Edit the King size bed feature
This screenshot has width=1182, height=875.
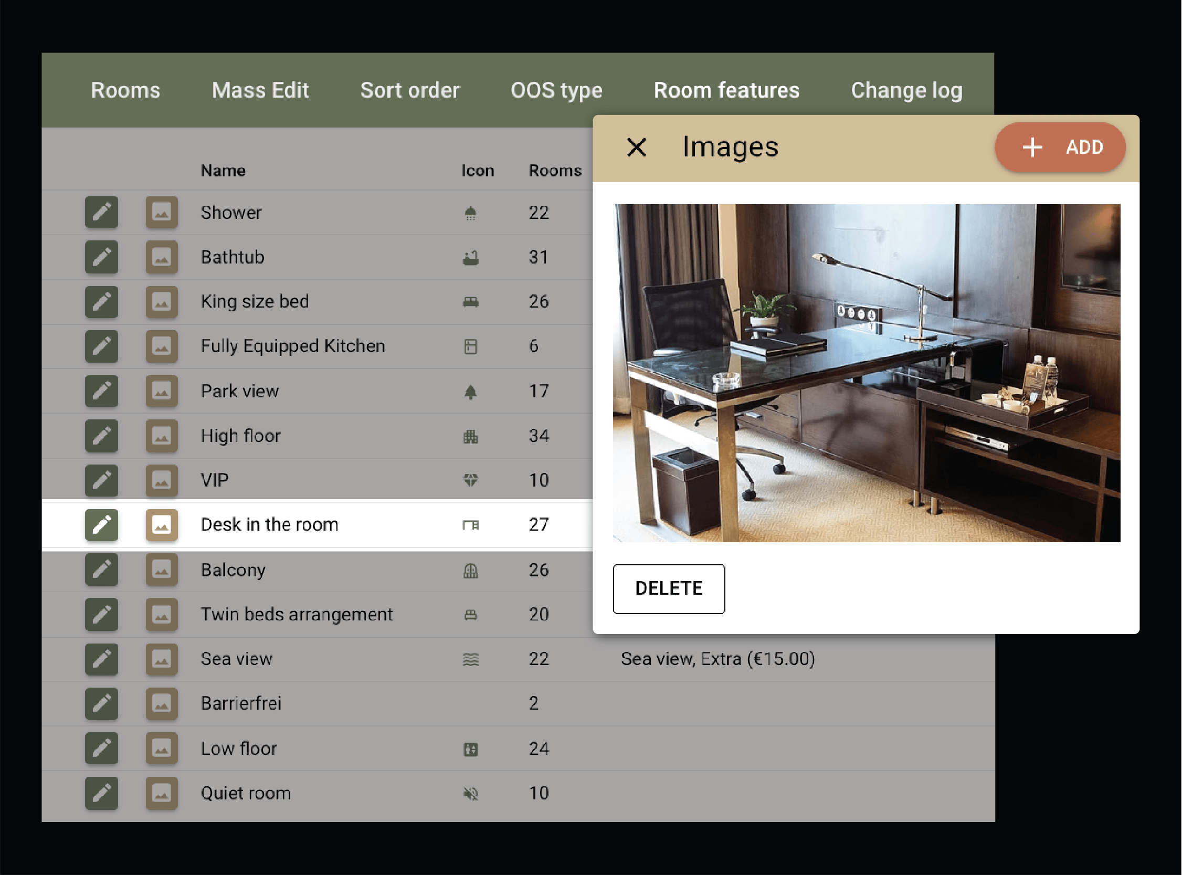pyautogui.click(x=101, y=302)
